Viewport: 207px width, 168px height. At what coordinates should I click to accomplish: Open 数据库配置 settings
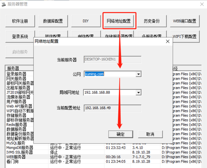pyautogui.click(x=53, y=21)
